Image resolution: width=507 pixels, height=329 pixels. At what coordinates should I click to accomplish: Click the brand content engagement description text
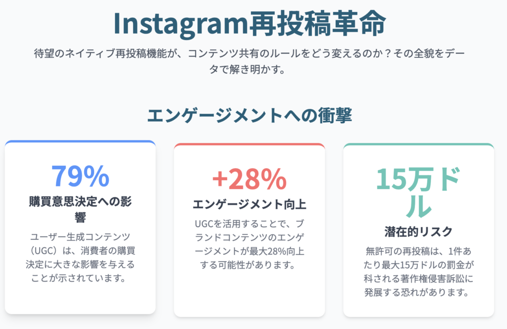[x=250, y=244]
